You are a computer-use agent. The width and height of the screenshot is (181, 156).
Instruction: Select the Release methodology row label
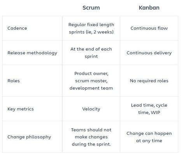pyautogui.click(x=32, y=53)
